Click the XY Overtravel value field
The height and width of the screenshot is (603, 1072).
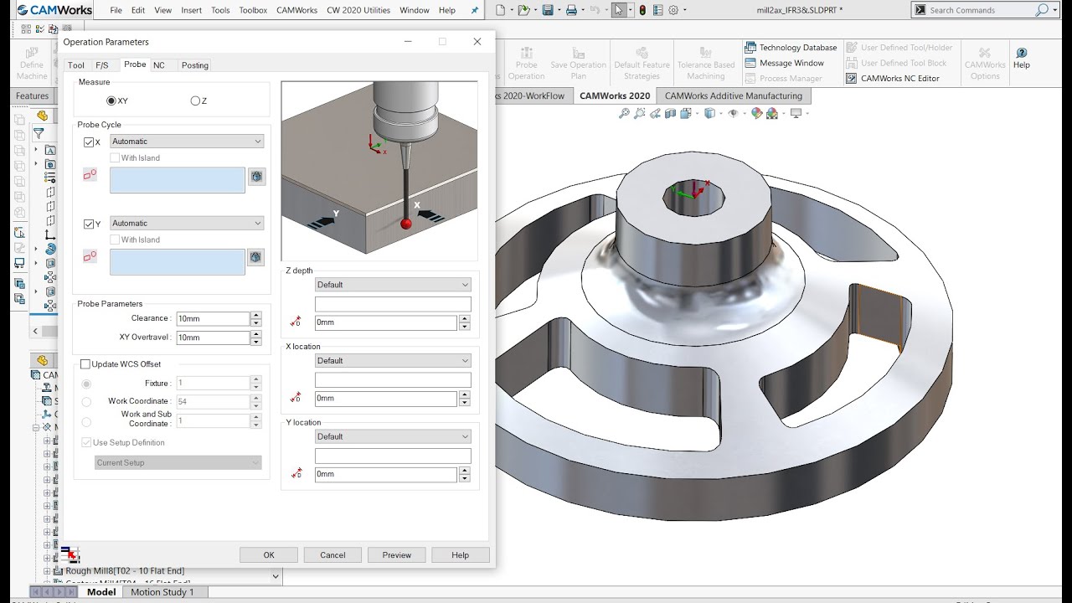click(213, 338)
